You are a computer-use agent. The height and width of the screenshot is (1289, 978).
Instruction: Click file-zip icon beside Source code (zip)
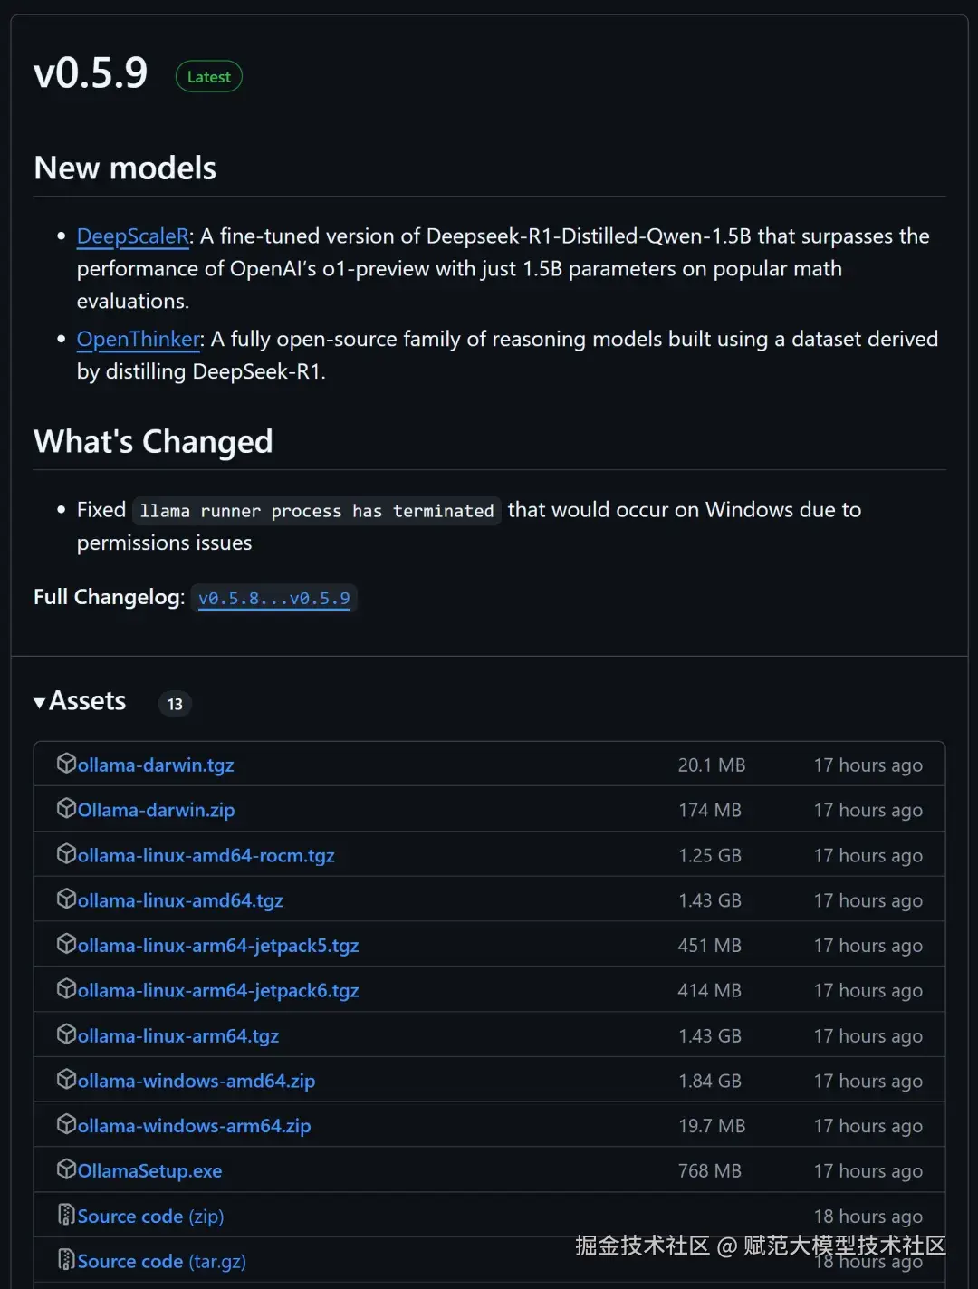(x=66, y=1215)
